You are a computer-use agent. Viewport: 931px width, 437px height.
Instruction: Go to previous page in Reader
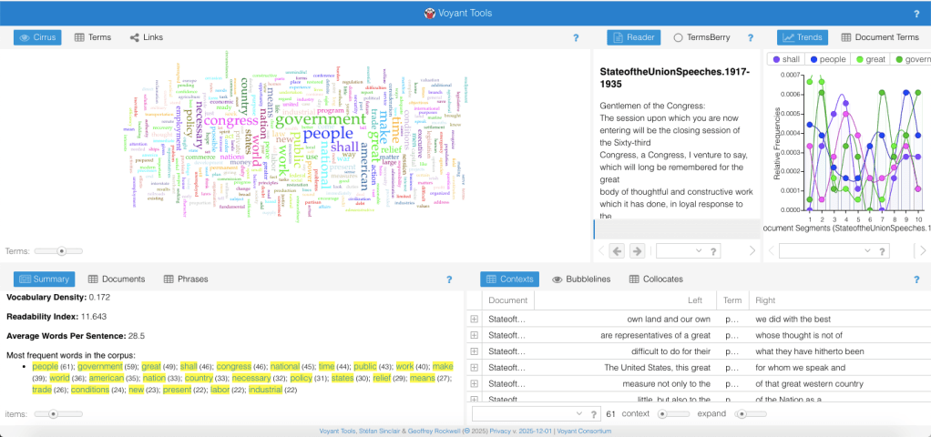(x=617, y=250)
